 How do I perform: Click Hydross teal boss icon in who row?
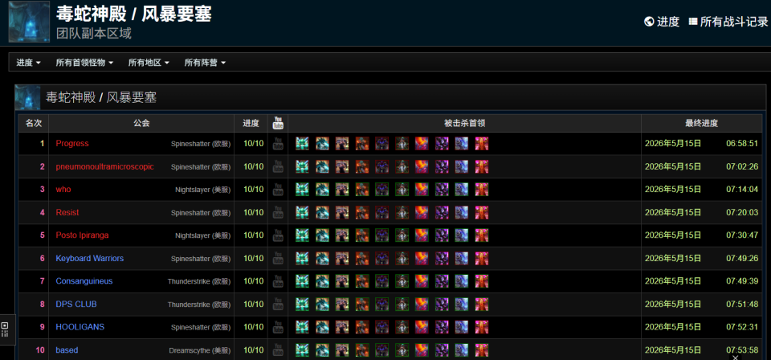point(303,190)
